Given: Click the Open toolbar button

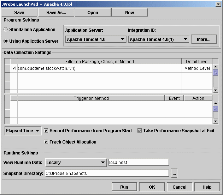Looking at the screenshot, I should [93, 12].
